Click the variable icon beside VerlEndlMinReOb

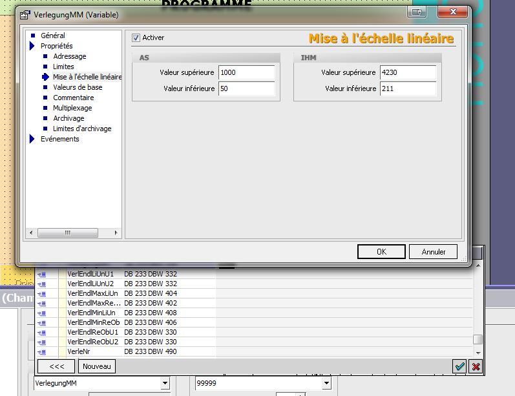41,322
